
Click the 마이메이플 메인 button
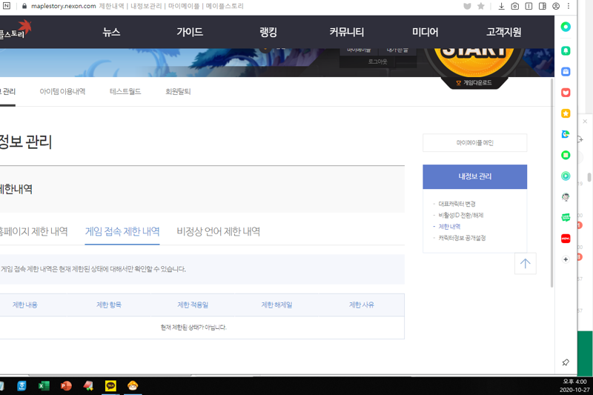(474, 143)
